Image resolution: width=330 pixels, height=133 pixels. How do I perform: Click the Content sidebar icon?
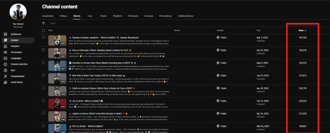coord(5,40)
